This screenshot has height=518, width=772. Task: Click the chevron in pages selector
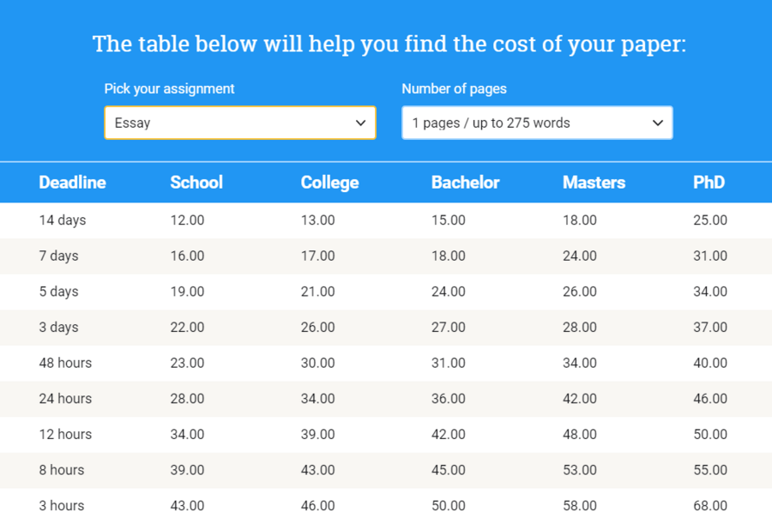pyautogui.click(x=658, y=123)
